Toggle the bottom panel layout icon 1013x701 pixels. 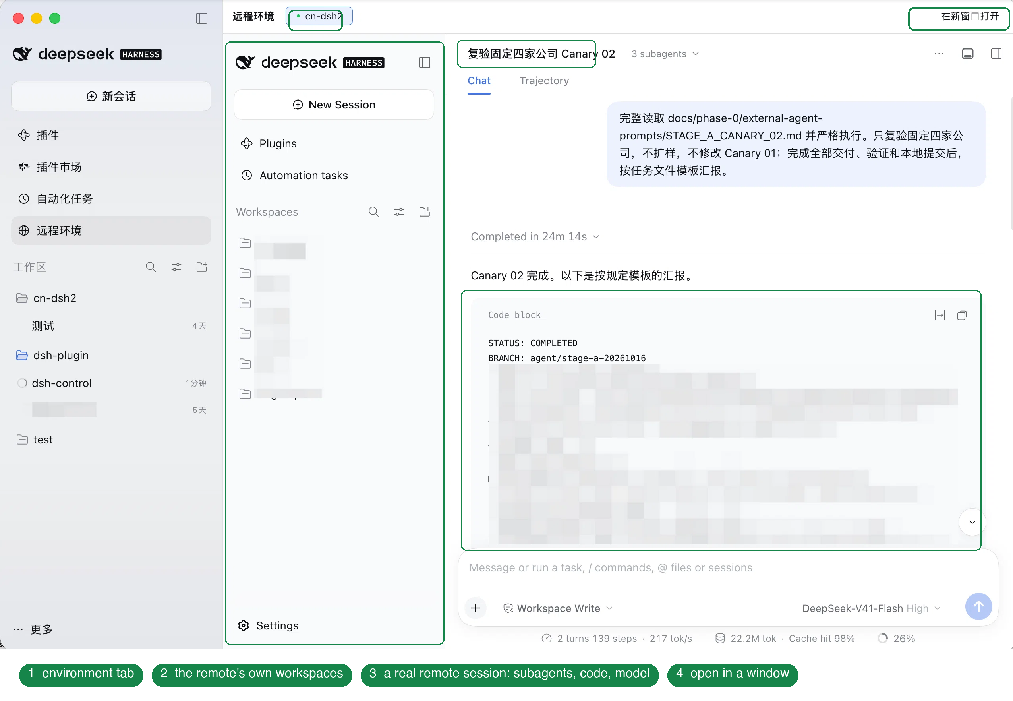pos(967,54)
